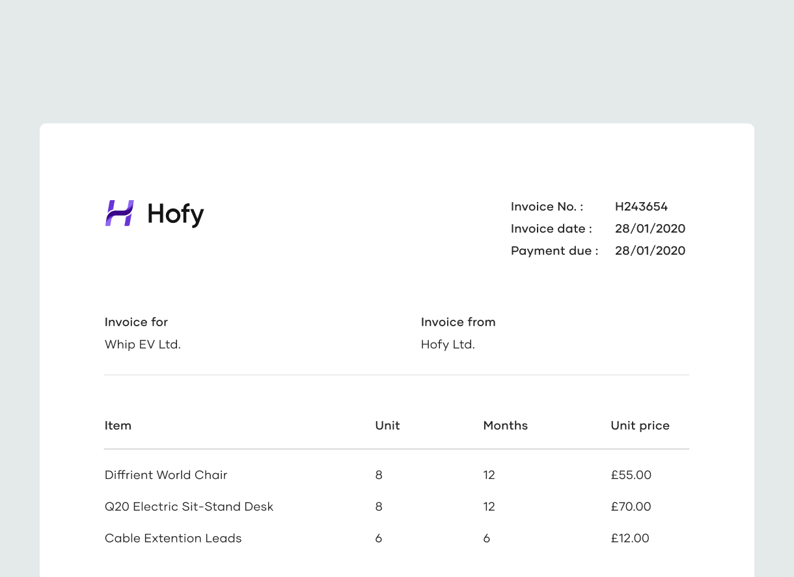Select the Q20 Electric Sit-Stand Desk item

189,507
